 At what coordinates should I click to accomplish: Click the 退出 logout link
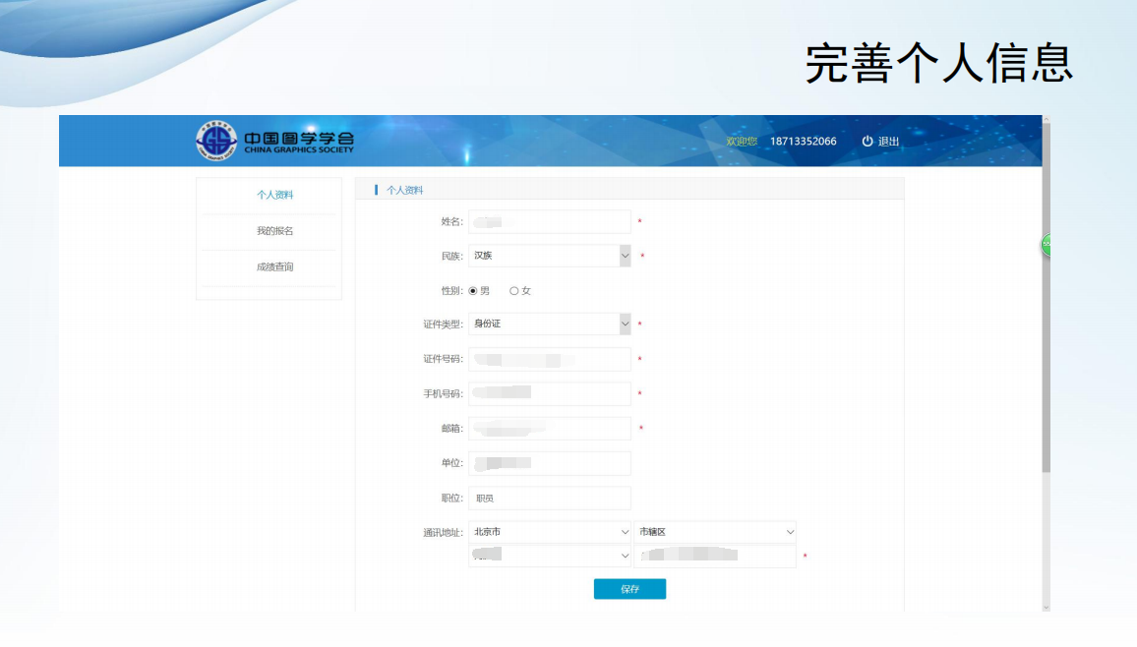889,142
